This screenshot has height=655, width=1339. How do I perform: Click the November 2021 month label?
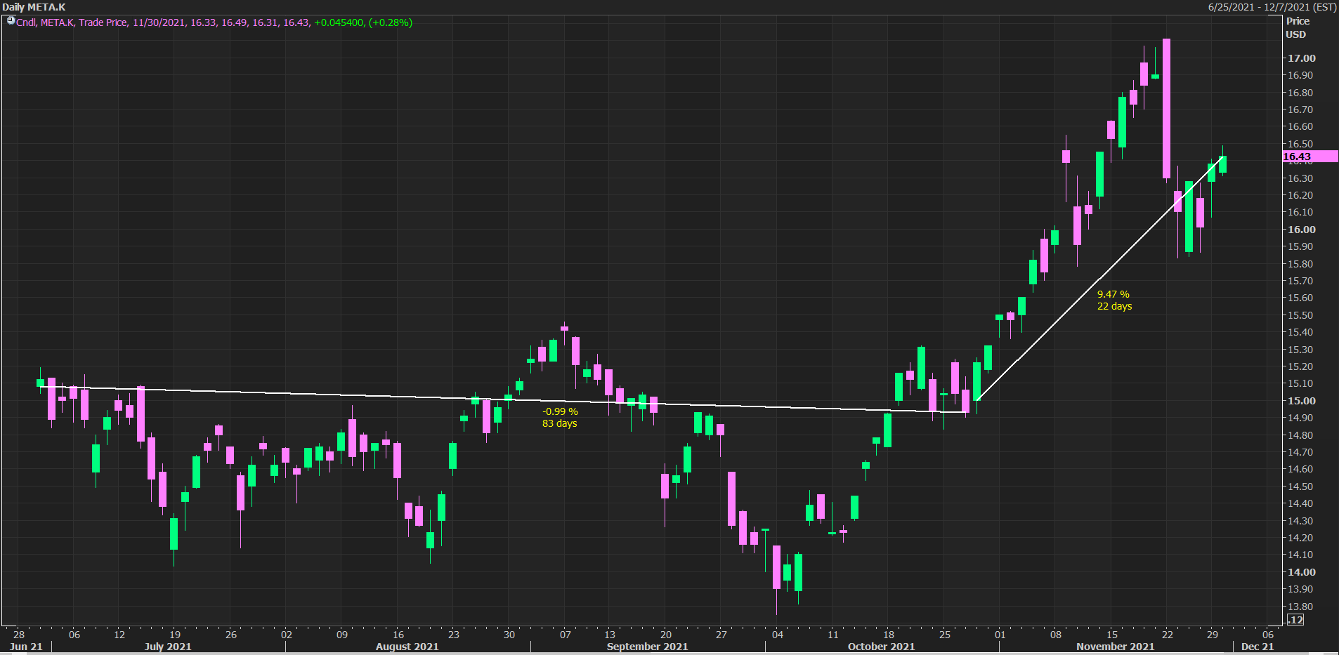point(1116,647)
